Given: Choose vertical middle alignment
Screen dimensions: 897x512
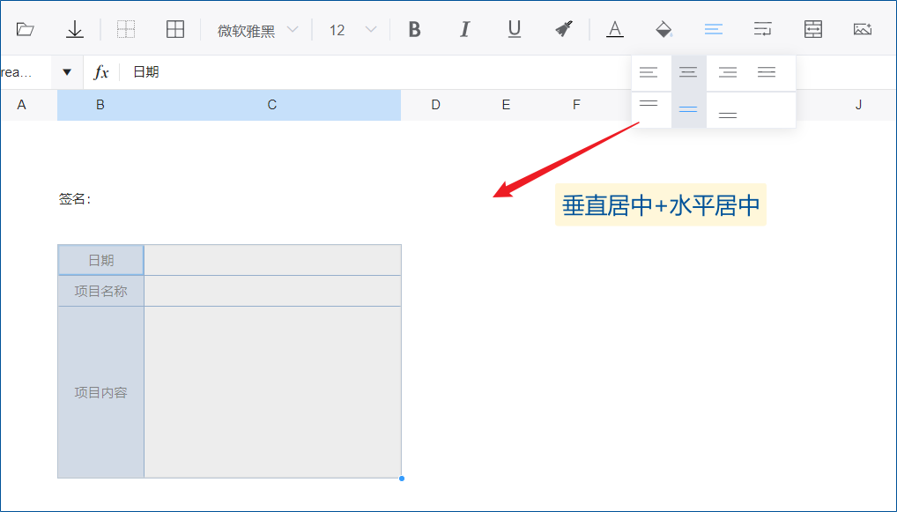Looking at the screenshot, I should (688, 110).
